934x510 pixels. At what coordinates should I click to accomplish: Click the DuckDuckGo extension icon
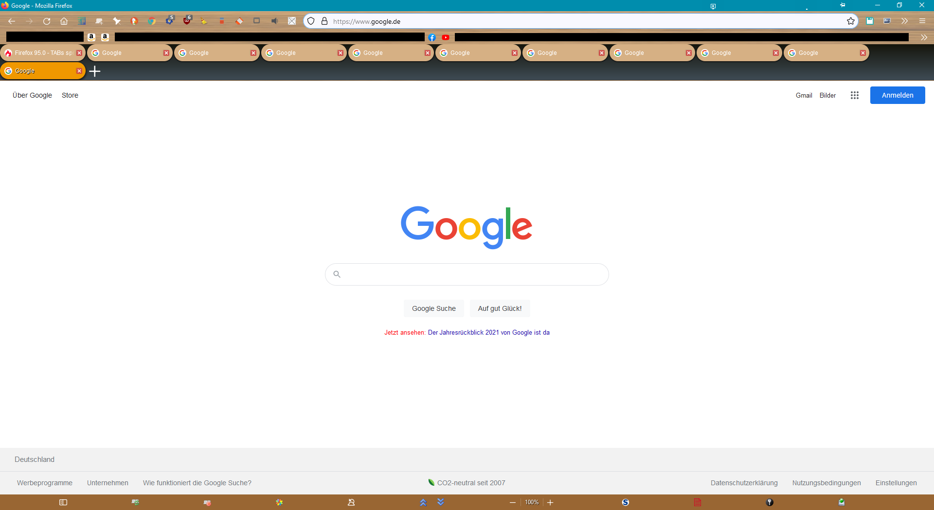click(x=134, y=21)
